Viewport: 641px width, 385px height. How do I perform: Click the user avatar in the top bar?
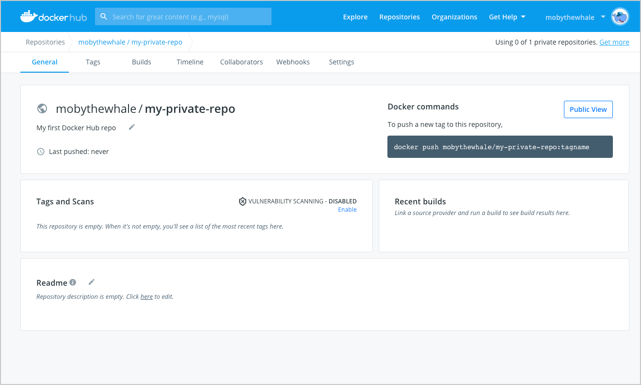click(620, 16)
